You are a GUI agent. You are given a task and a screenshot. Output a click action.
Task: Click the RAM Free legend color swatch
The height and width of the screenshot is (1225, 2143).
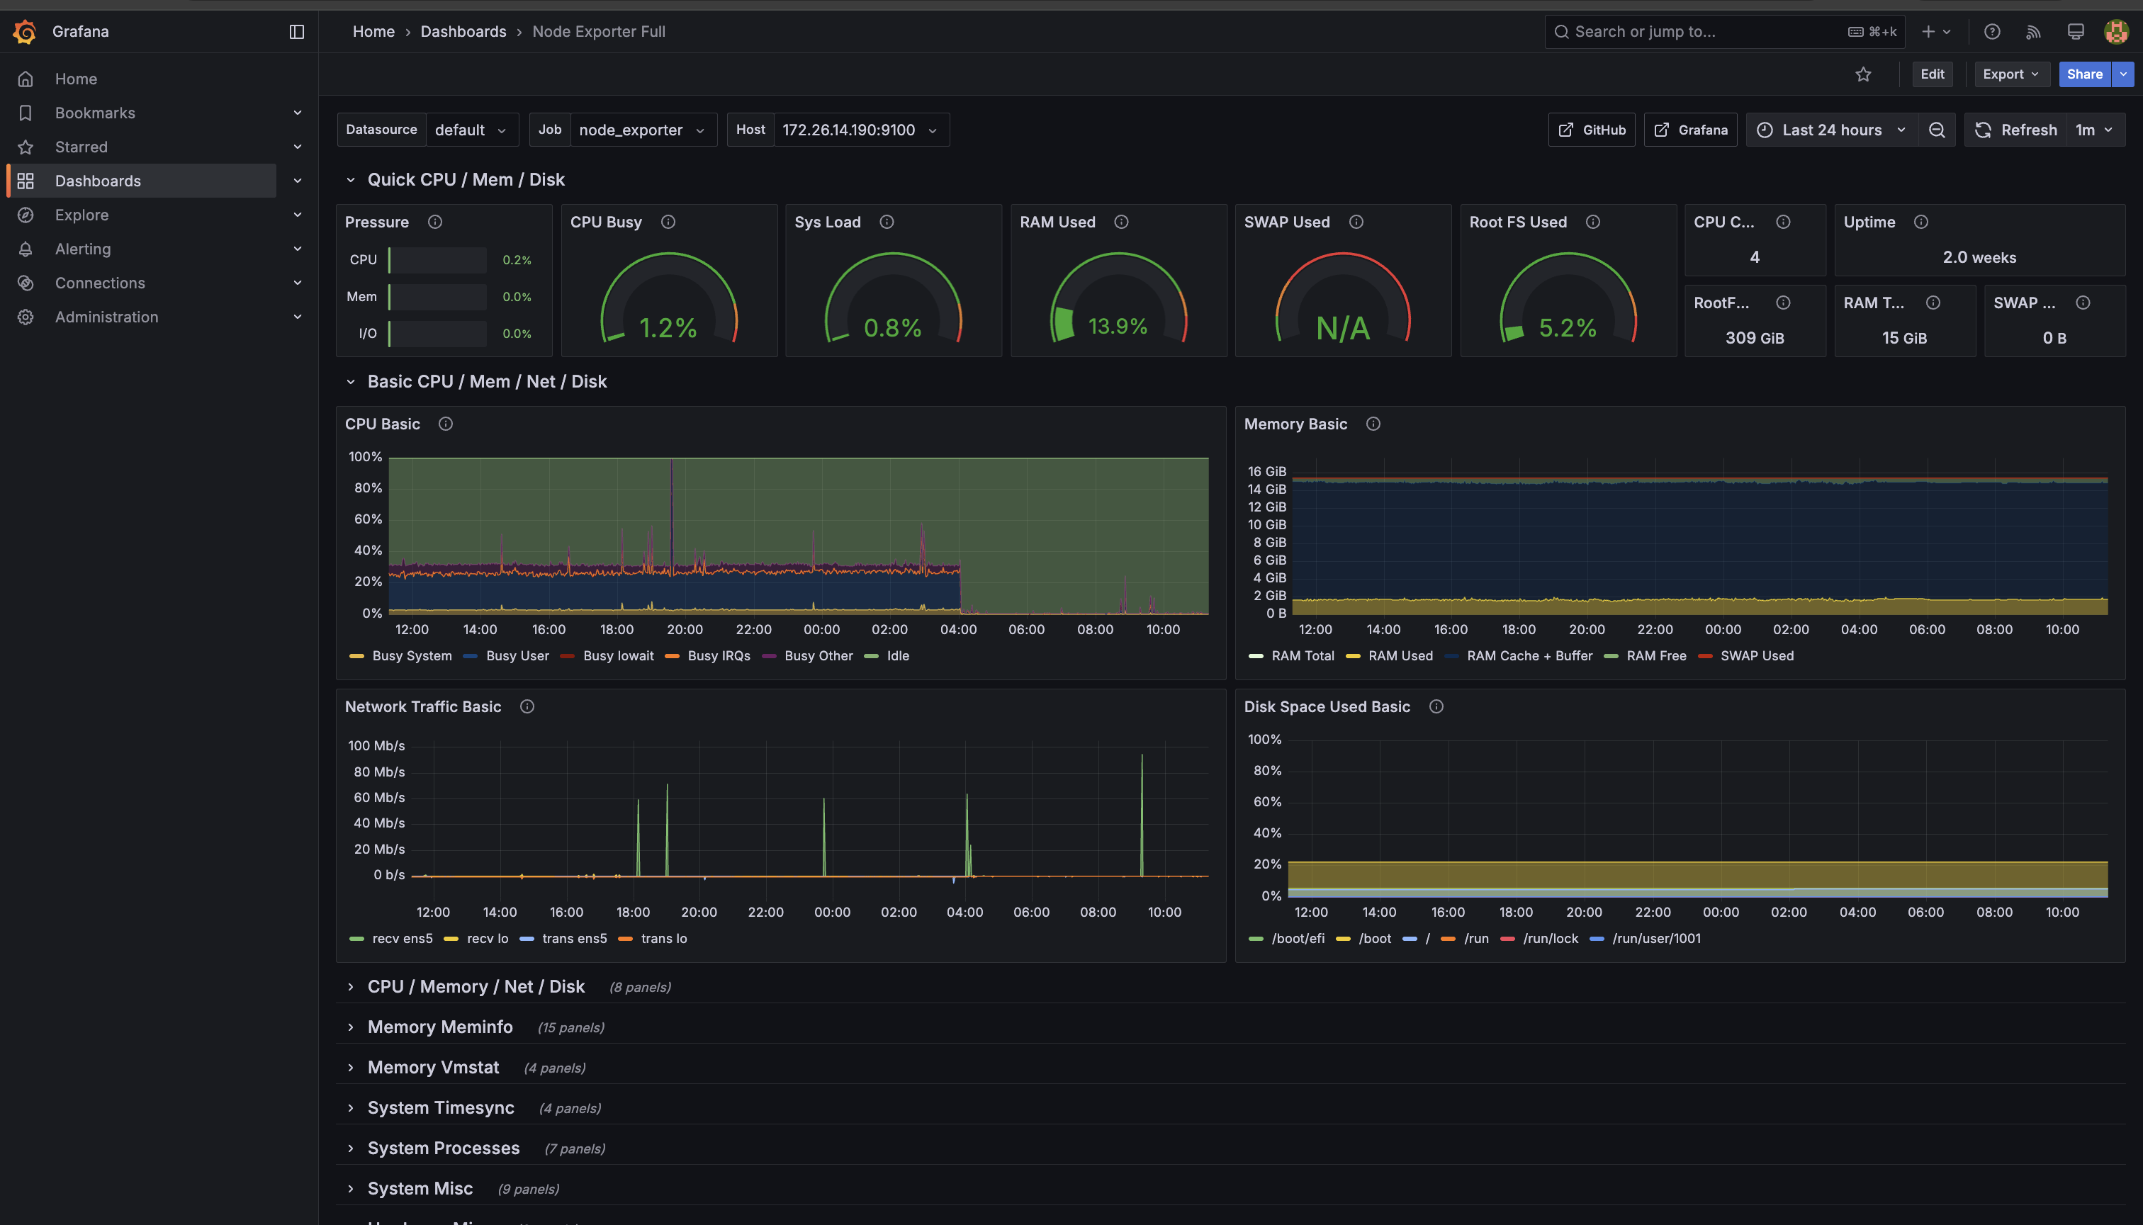(1612, 656)
